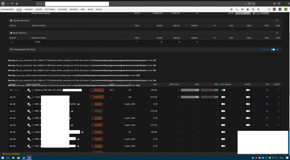This screenshot has height=160, width=290.
Task: Go to the SETTINGS tab
Action: click(50, 10)
